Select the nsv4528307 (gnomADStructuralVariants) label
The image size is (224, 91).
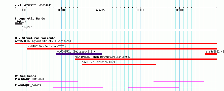43,41
